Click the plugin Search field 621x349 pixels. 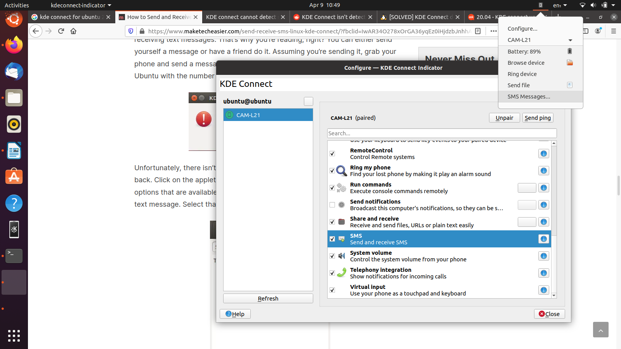(x=442, y=133)
